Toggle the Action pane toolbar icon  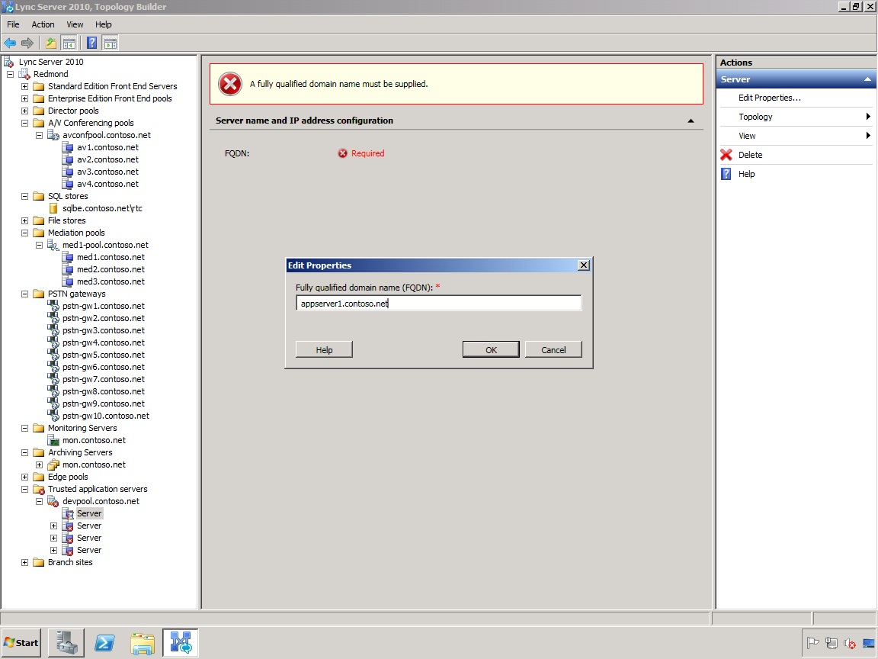pyautogui.click(x=111, y=43)
